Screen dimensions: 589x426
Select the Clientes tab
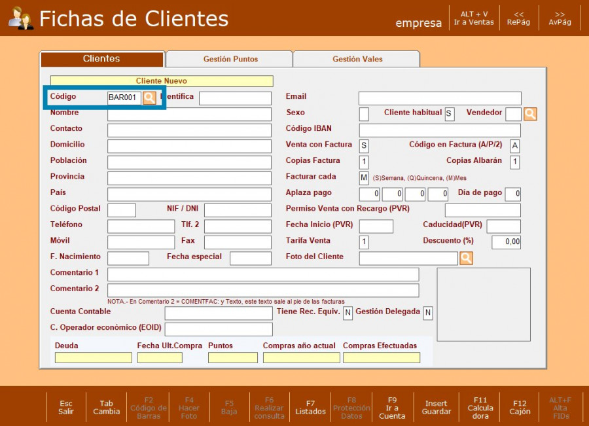[101, 59]
